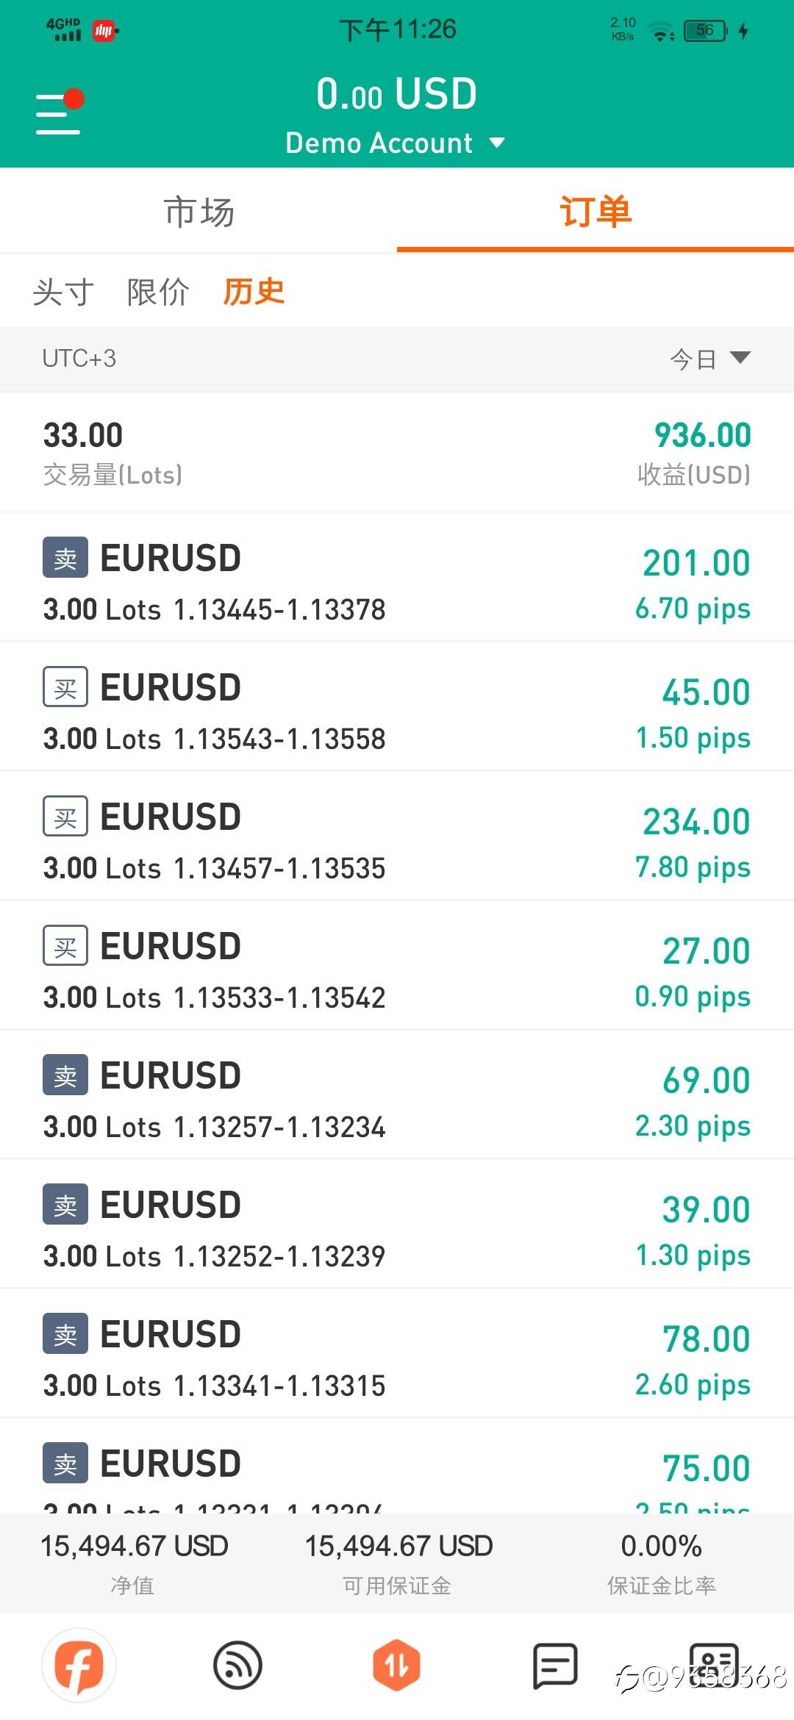Select the 订单 tab
The image size is (794, 1720).
(595, 212)
